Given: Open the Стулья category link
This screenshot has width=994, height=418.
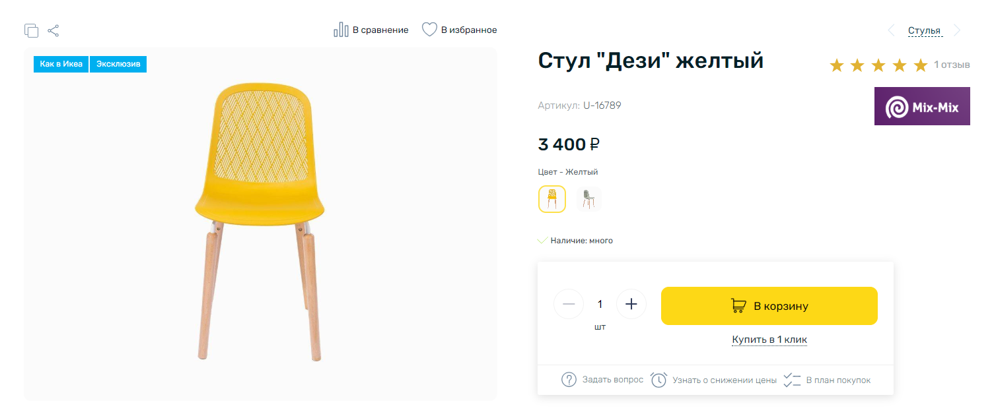Looking at the screenshot, I should click(x=924, y=30).
